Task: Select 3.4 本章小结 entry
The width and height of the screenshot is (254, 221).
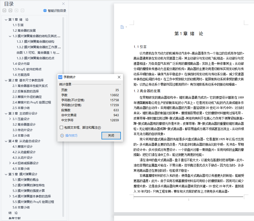Action: pyautogui.click(x=21, y=136)
